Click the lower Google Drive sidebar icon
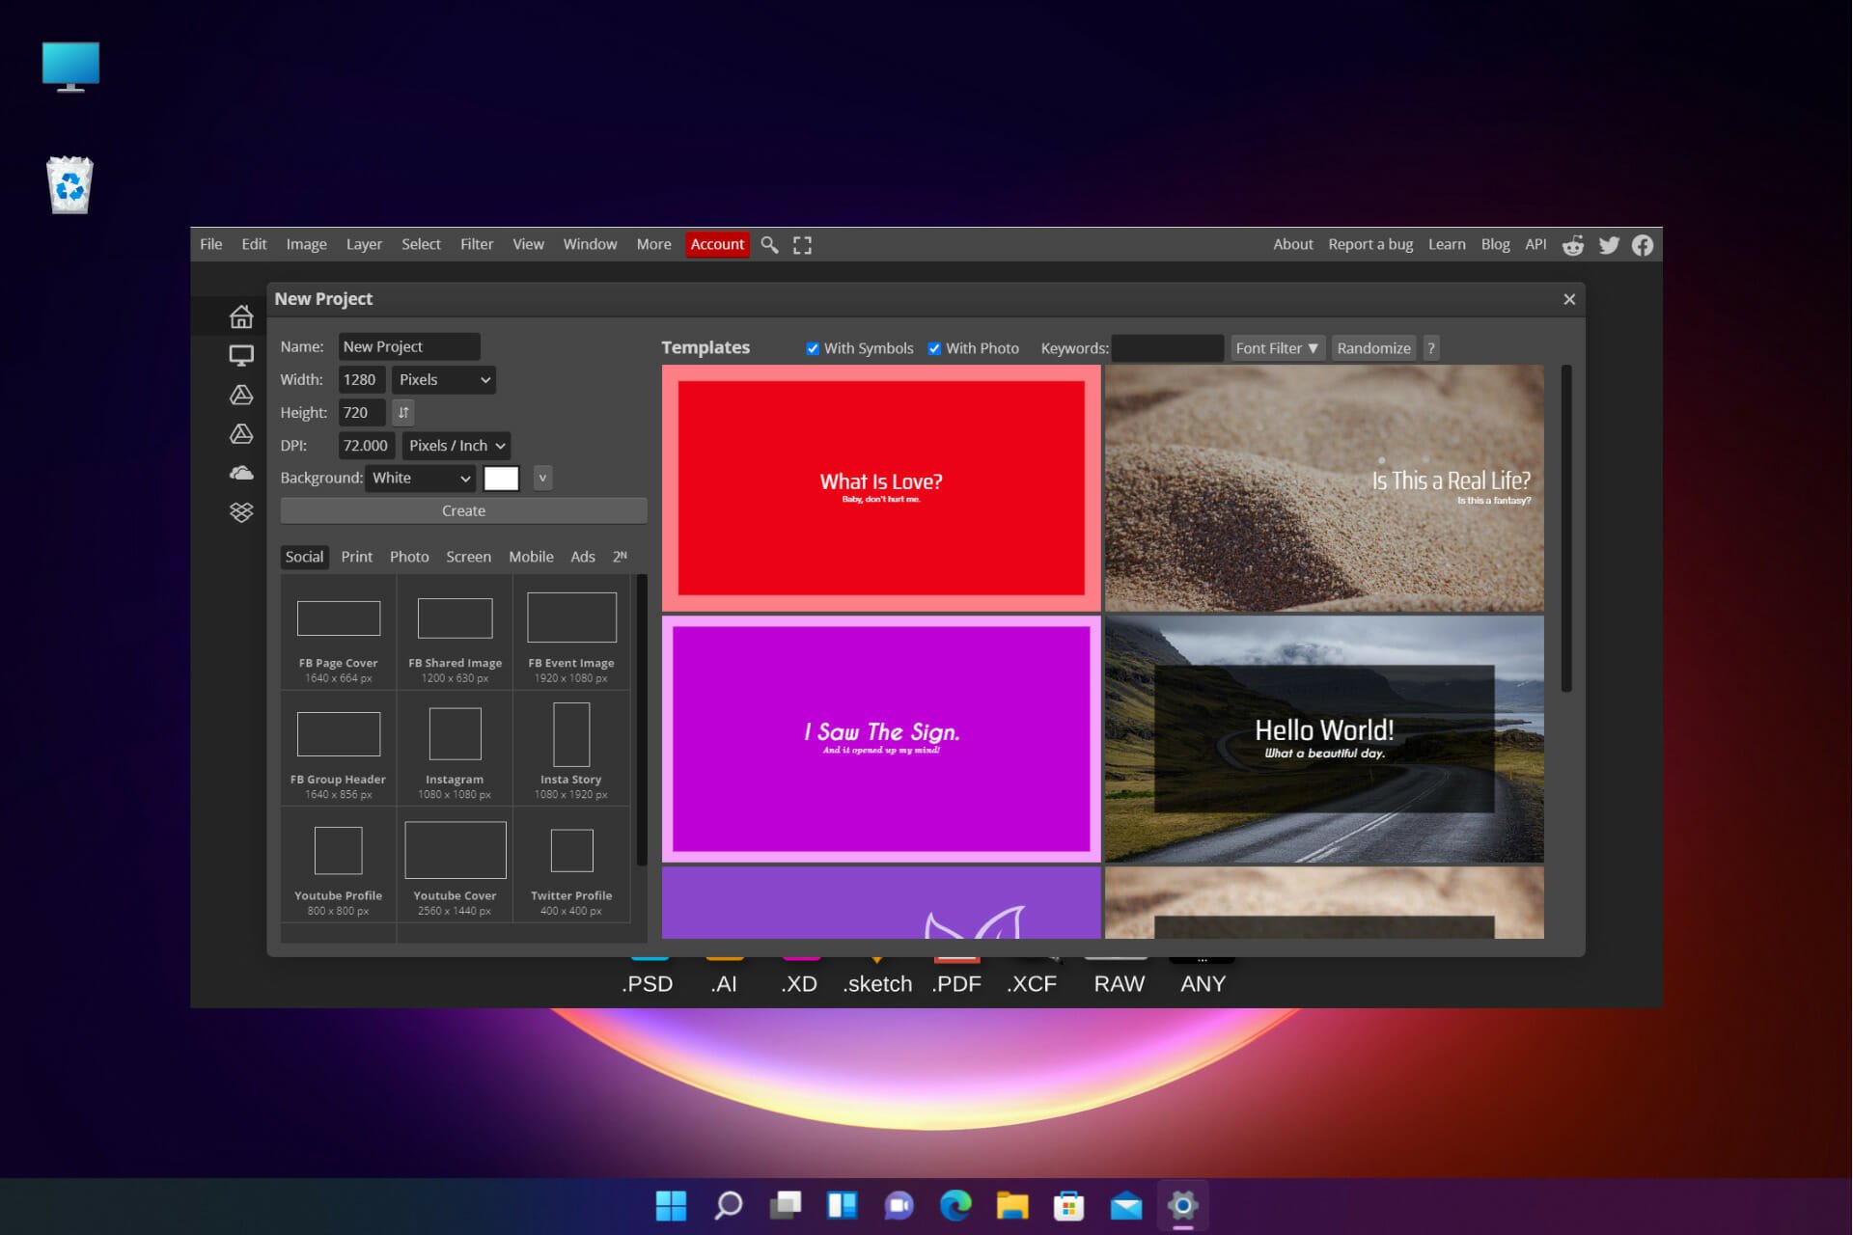 241,434
